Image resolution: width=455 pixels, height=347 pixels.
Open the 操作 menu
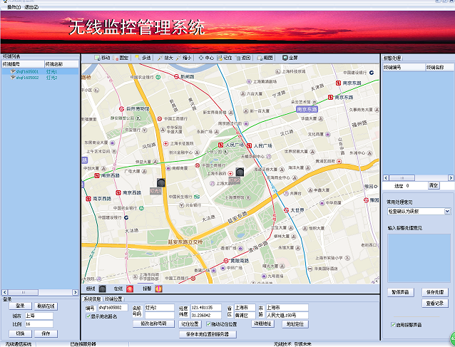click(x=14, y=6)
